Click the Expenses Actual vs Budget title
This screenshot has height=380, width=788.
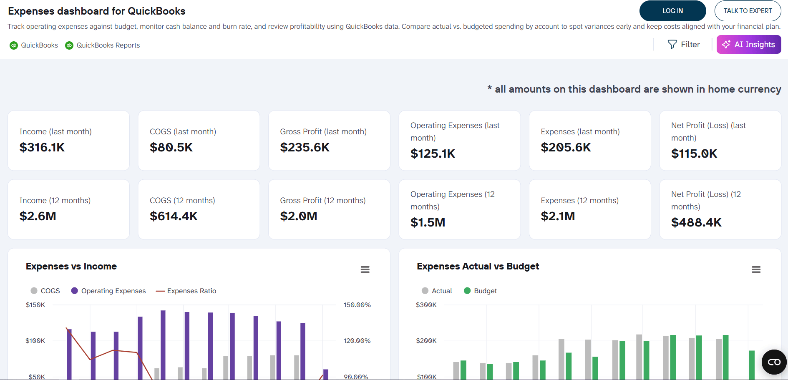pyautogui.click(x=478, y=266)
